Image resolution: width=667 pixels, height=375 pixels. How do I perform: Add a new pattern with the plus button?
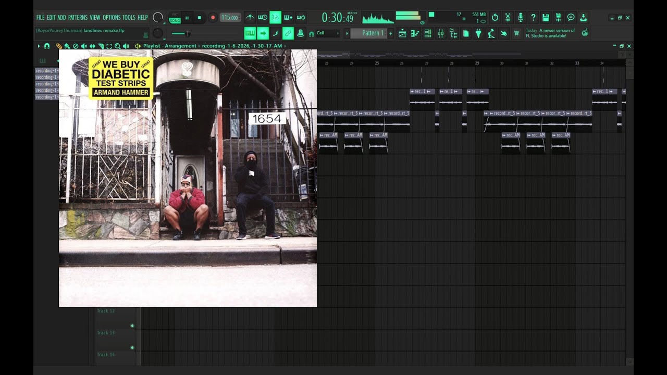pyautogui.click(x=391, y=33)
